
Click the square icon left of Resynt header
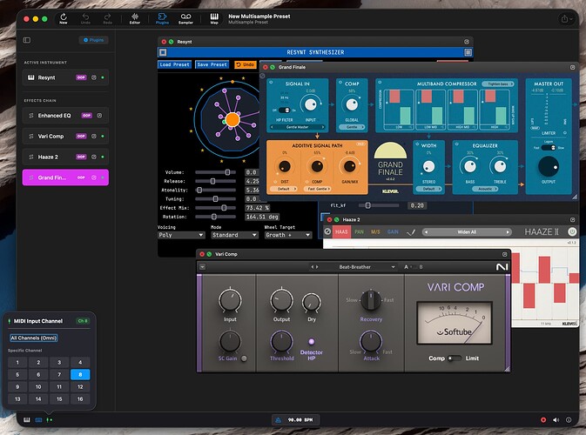163,52
